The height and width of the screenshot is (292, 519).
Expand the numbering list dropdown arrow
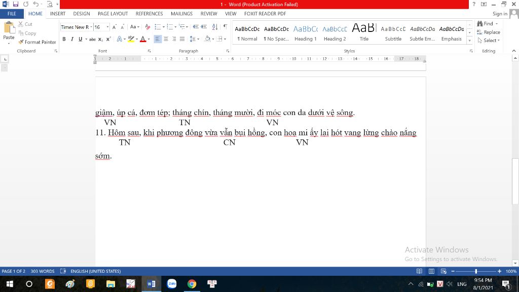(175, 27)
